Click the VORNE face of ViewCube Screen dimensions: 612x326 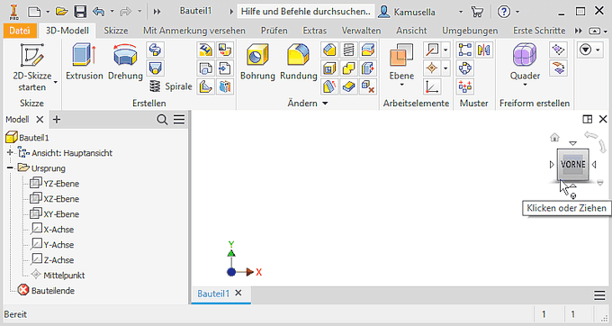click(573, 165)
